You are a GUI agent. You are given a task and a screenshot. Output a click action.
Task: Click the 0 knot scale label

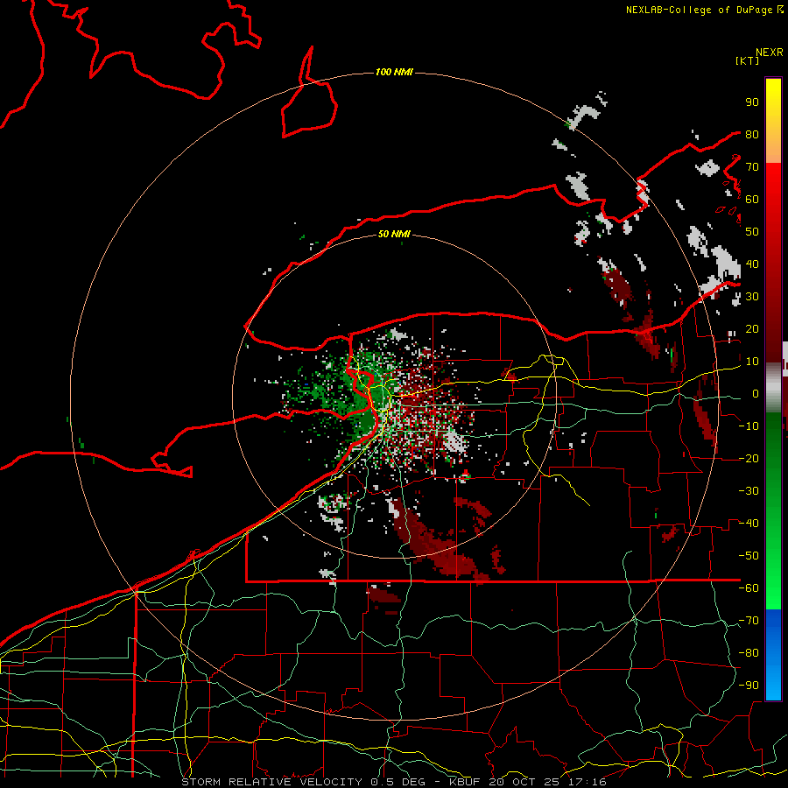pos(756,393)
